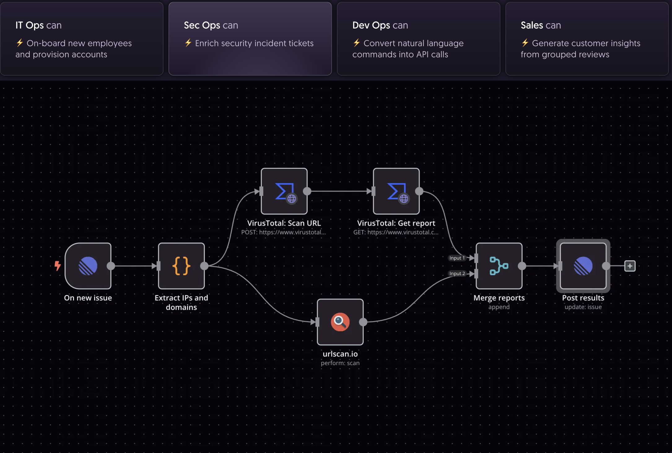Click the output connector of On new issue

point(111,266)
